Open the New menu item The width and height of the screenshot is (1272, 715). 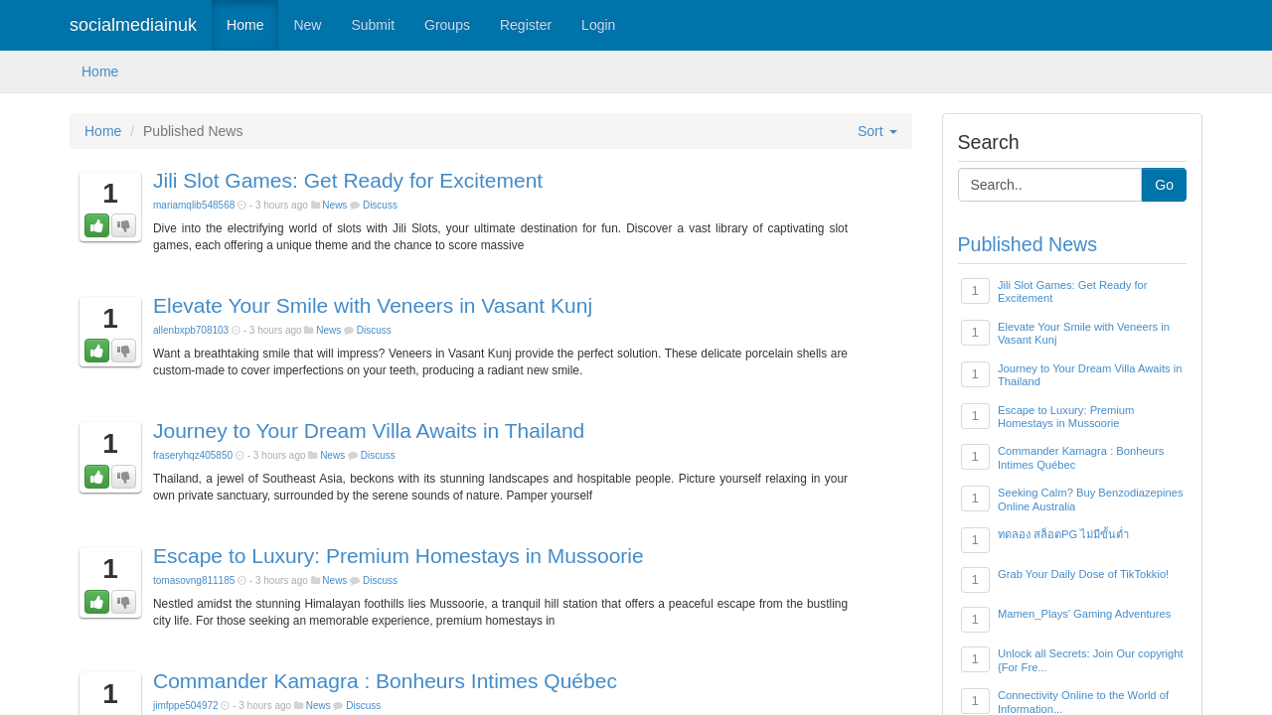(307, 25)
